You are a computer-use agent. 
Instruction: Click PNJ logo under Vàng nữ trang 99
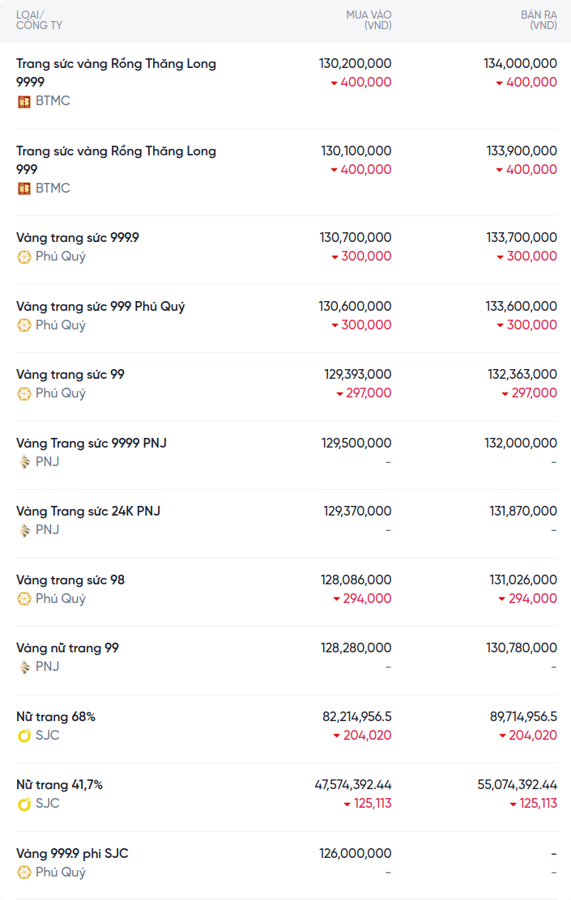tap(23, 667)
